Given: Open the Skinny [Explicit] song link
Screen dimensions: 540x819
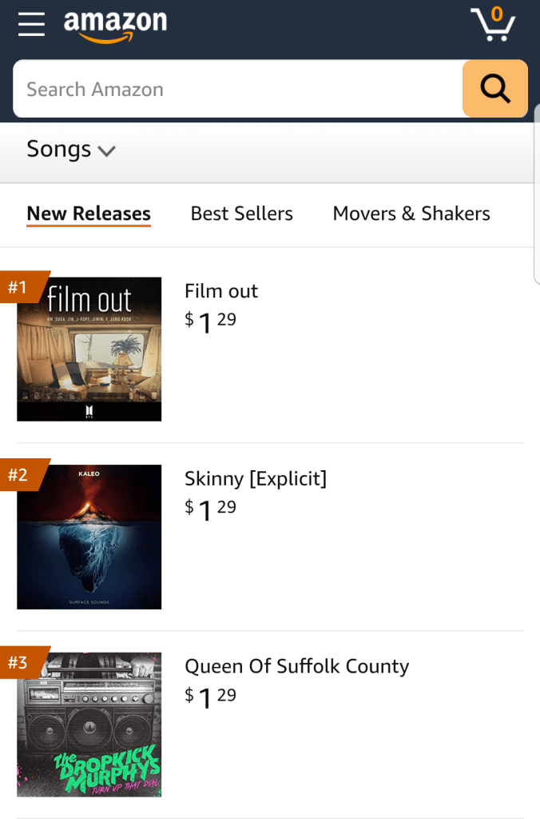Looking at the screenshot, I should click(256, 478).
